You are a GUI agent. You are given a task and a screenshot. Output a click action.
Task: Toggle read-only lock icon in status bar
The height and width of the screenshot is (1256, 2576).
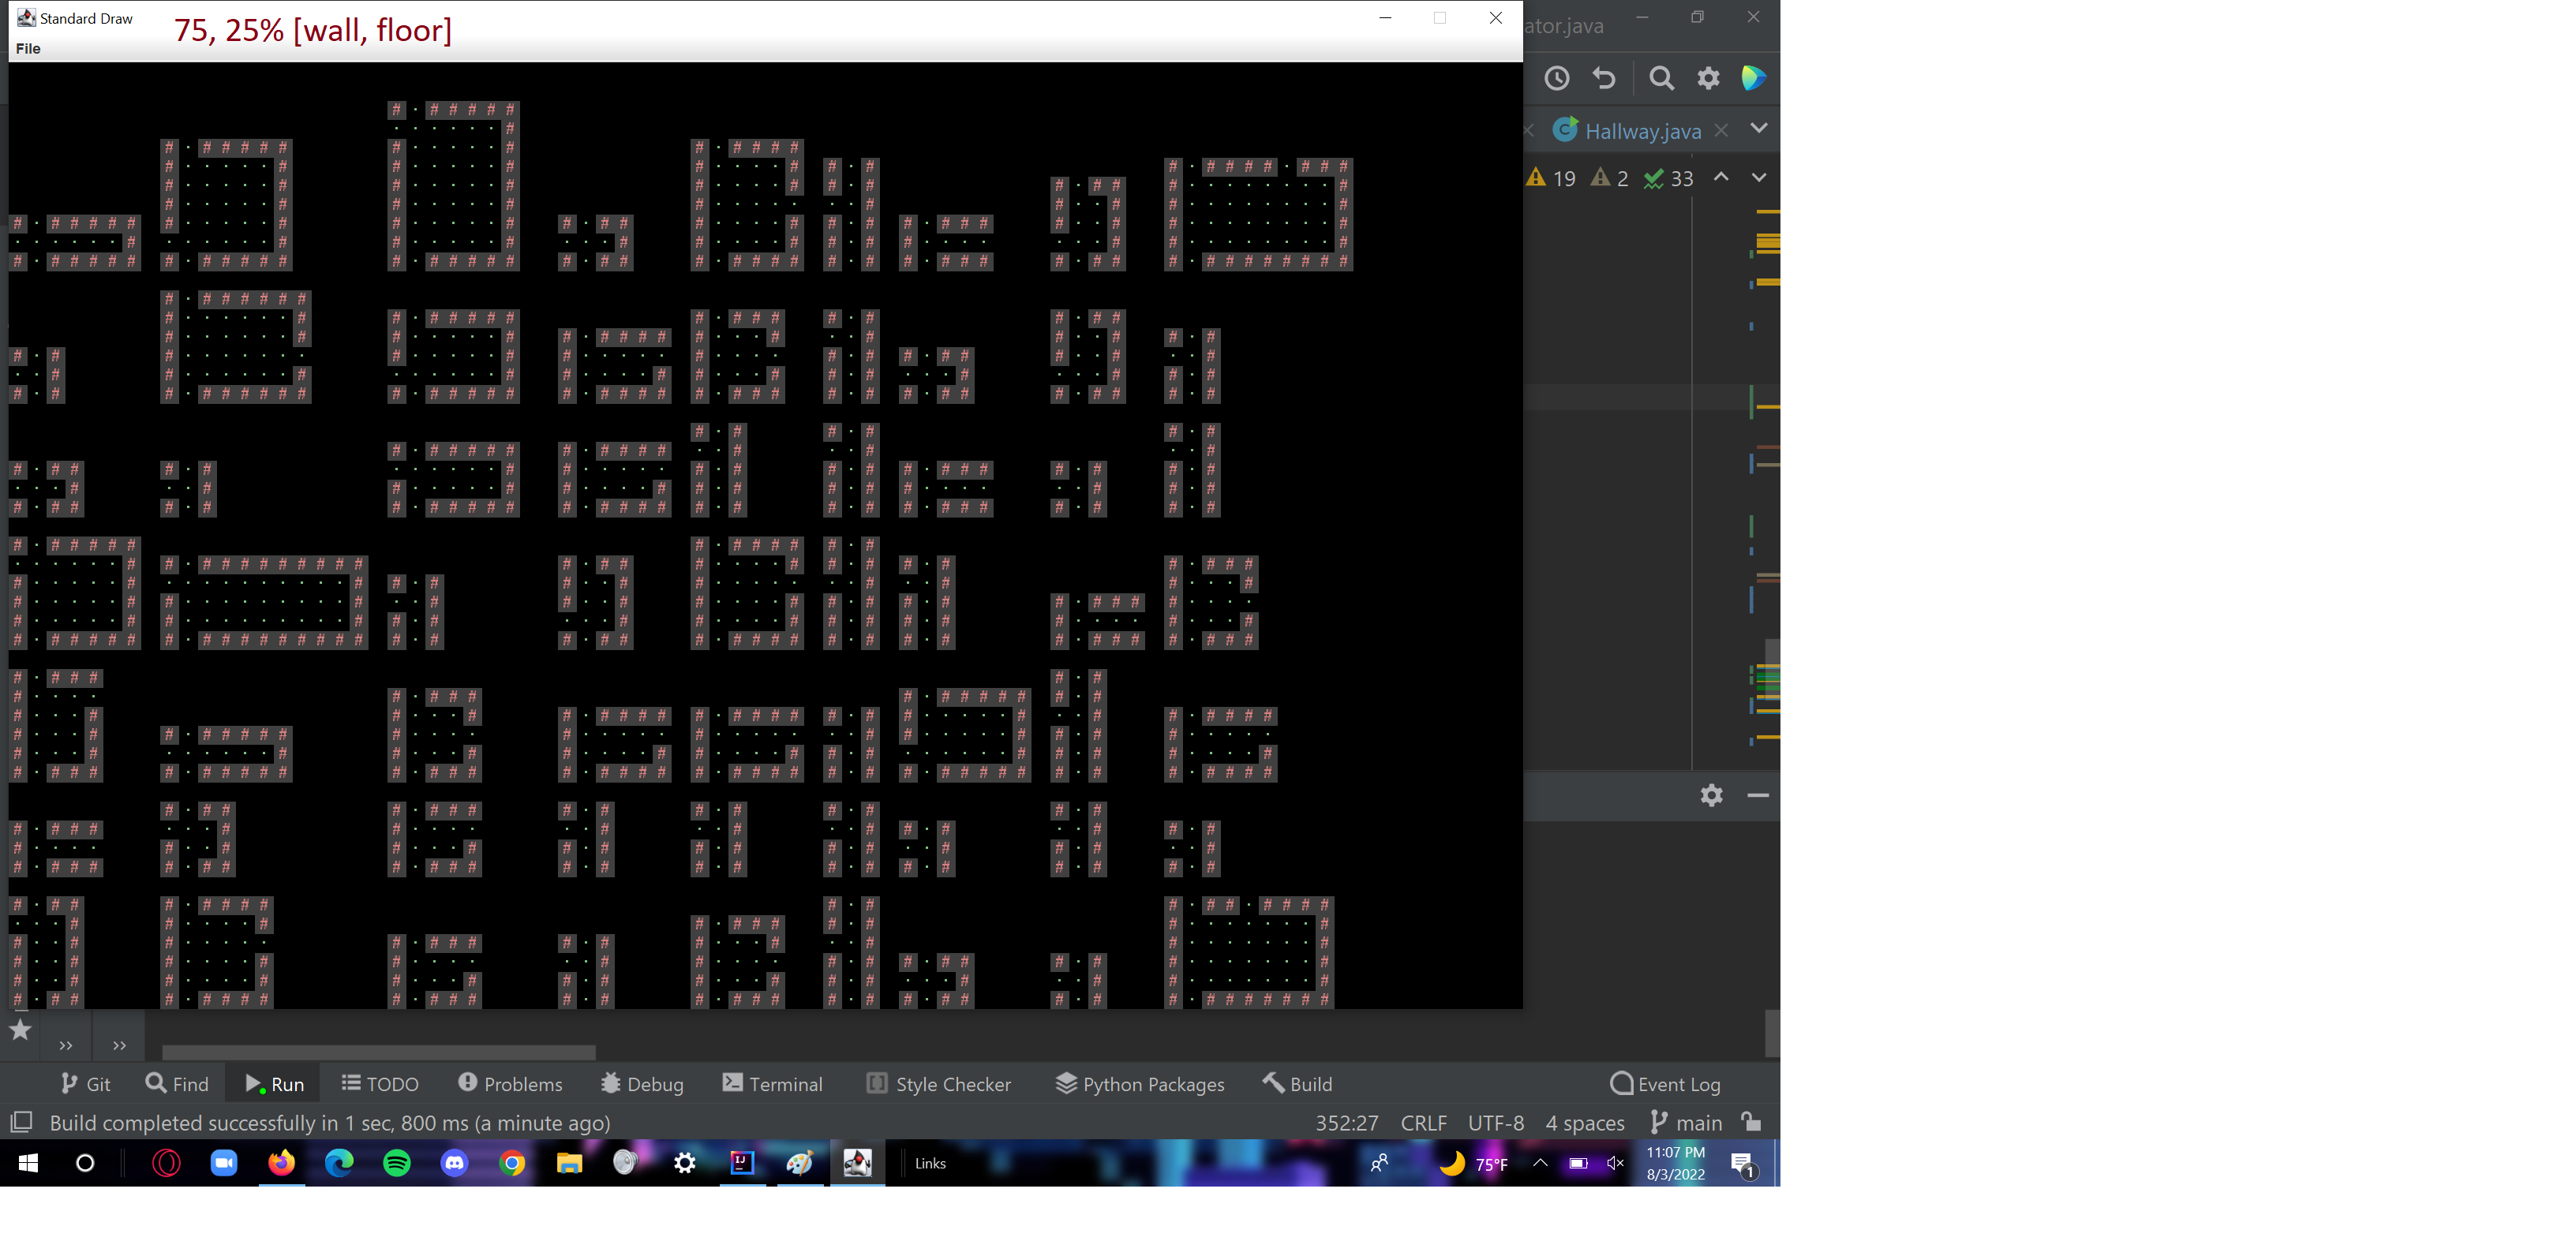pos(1751,1122)
